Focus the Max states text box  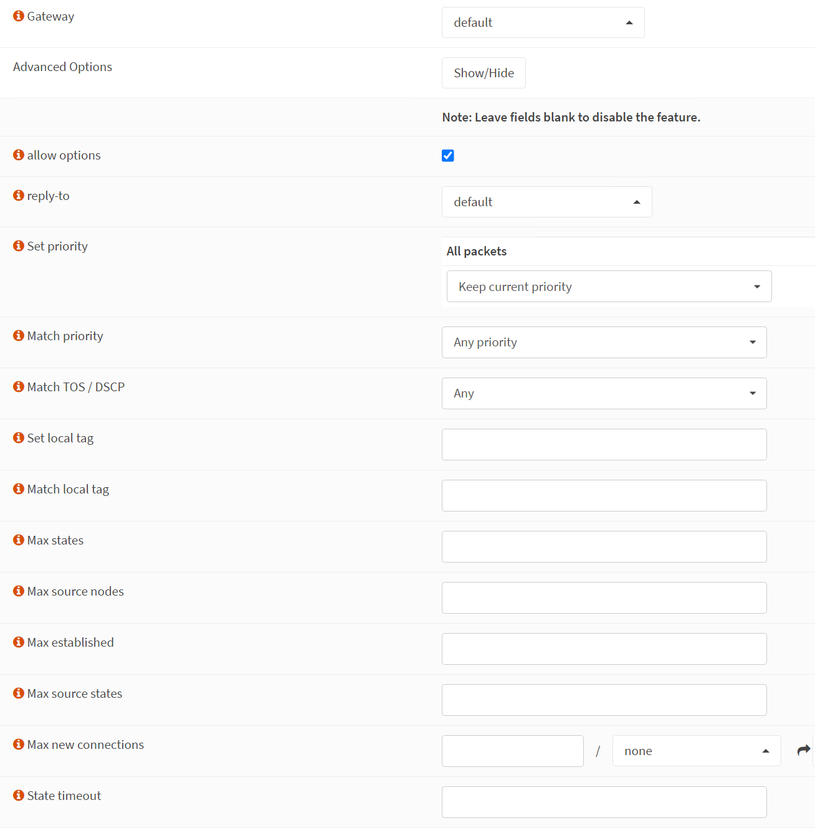point(604,546)
